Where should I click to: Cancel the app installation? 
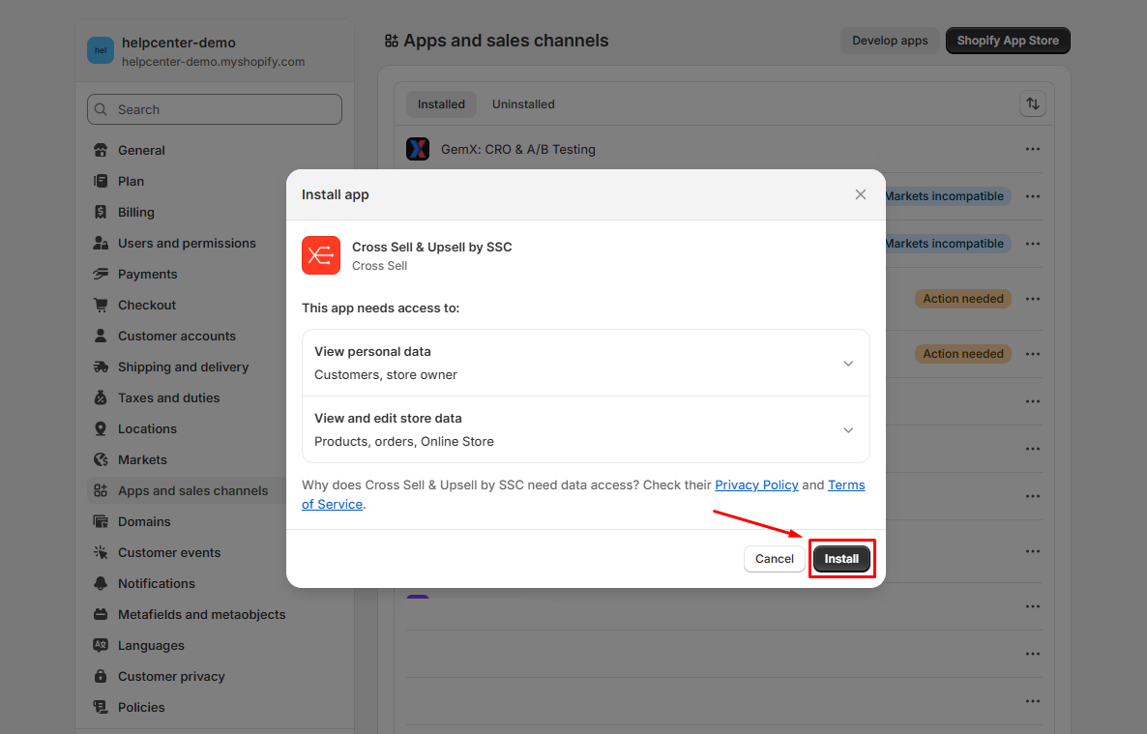(x=774, y=559)
